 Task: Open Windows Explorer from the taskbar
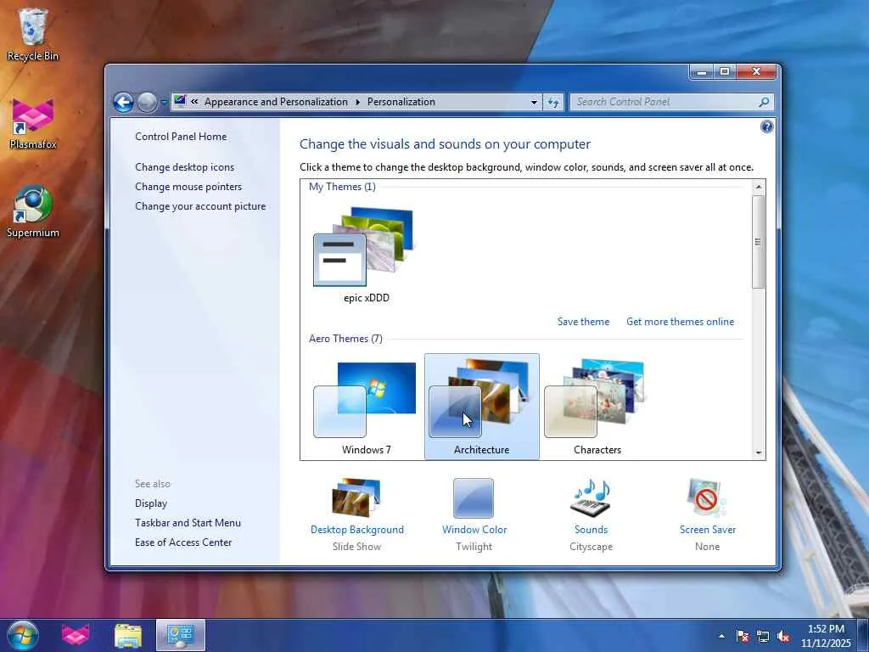point(128,635)
